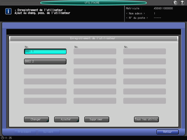The height and width of the screenshot is (140, 187).
Task: Click the N° du poste label
Action: pyautogui.click(x=137, y=18)
